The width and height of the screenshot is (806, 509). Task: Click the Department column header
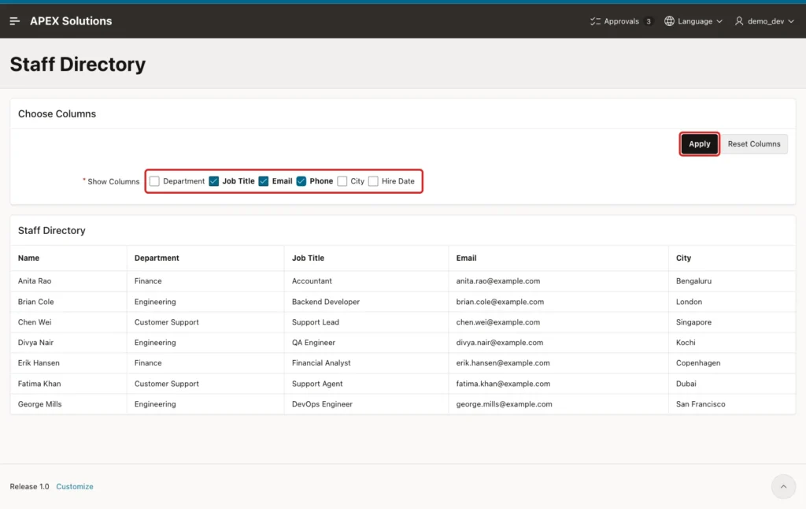coord(205,258)
